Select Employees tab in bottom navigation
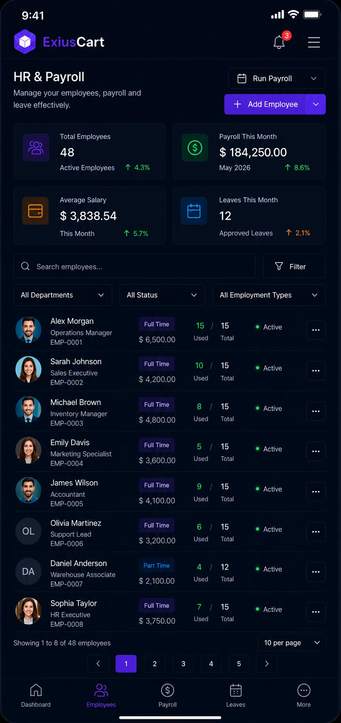 [101, 696]
